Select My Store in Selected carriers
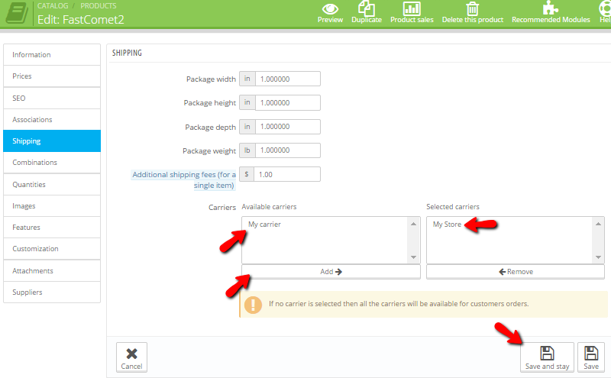The width and height of the screenshot is (611, 378). click(x=447, y=225)
